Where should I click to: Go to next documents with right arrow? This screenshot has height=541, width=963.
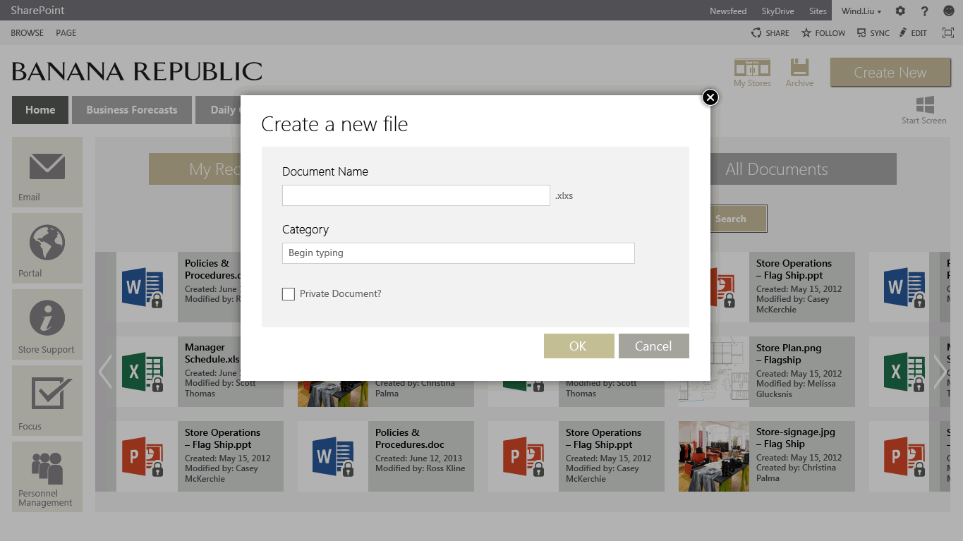(940, 372)
